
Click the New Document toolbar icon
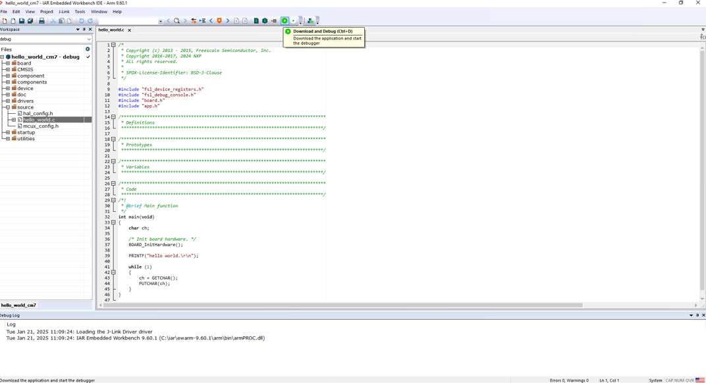5,21
